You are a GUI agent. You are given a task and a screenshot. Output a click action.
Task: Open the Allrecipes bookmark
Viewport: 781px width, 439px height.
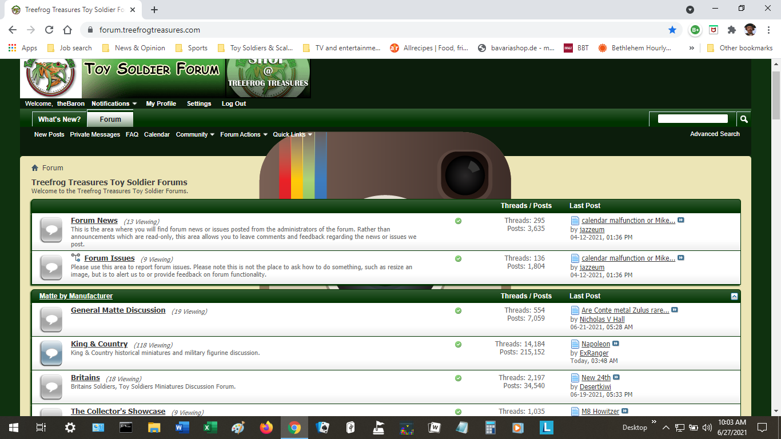pos(429,48)
